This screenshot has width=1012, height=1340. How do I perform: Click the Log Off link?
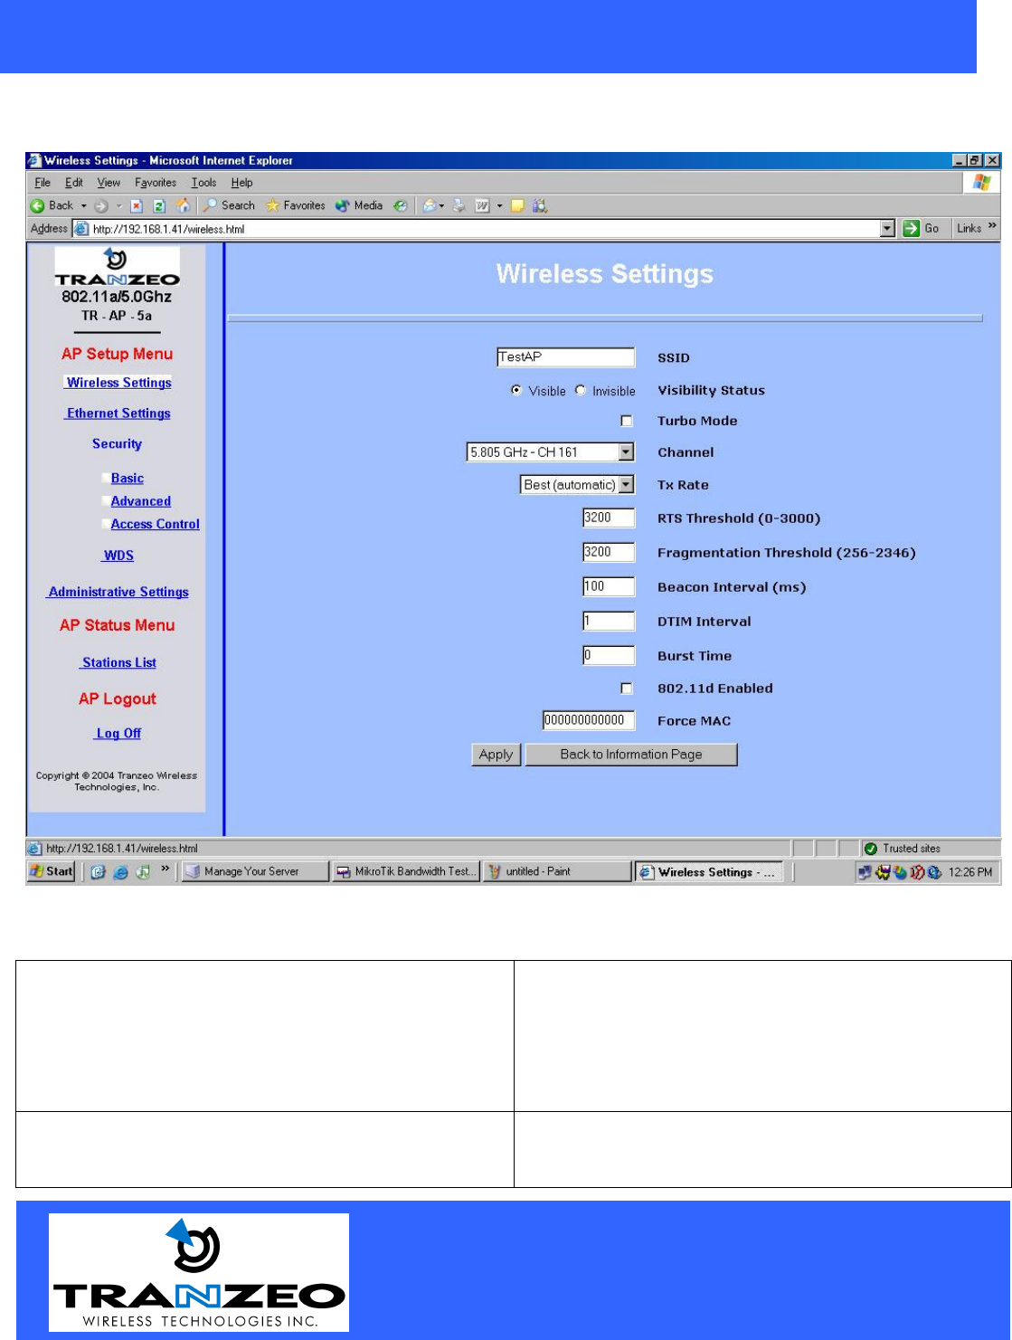[x=118, y=733]
